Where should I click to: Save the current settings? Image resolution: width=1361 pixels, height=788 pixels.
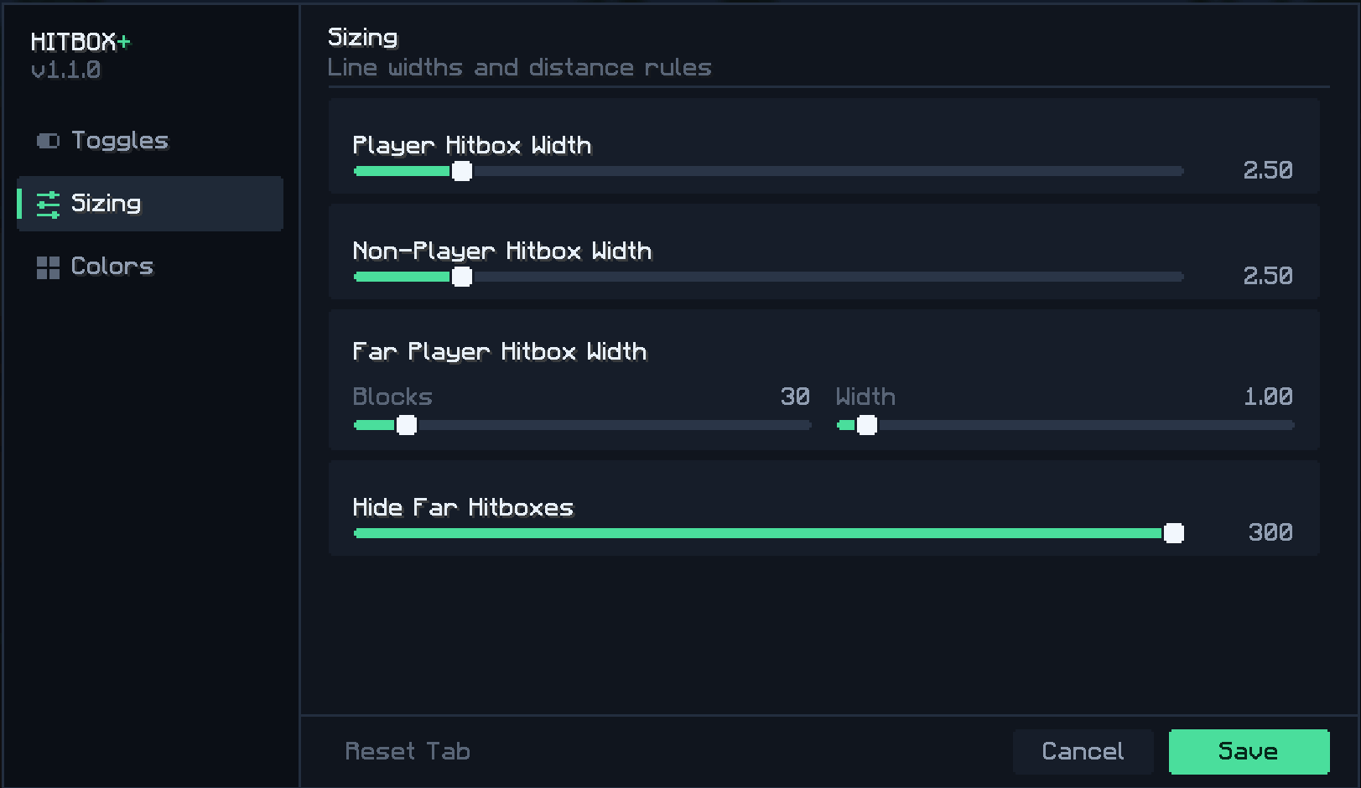pos(1249,751)
